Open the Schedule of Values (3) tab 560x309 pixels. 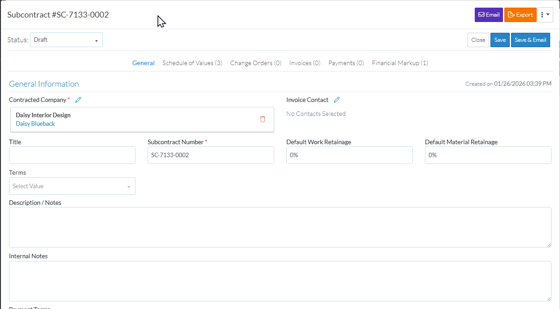(x=192, y=63)
